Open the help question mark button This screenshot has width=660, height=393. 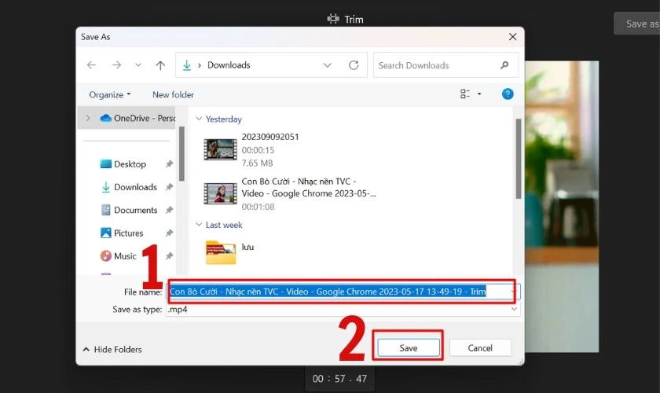point(508,94)
